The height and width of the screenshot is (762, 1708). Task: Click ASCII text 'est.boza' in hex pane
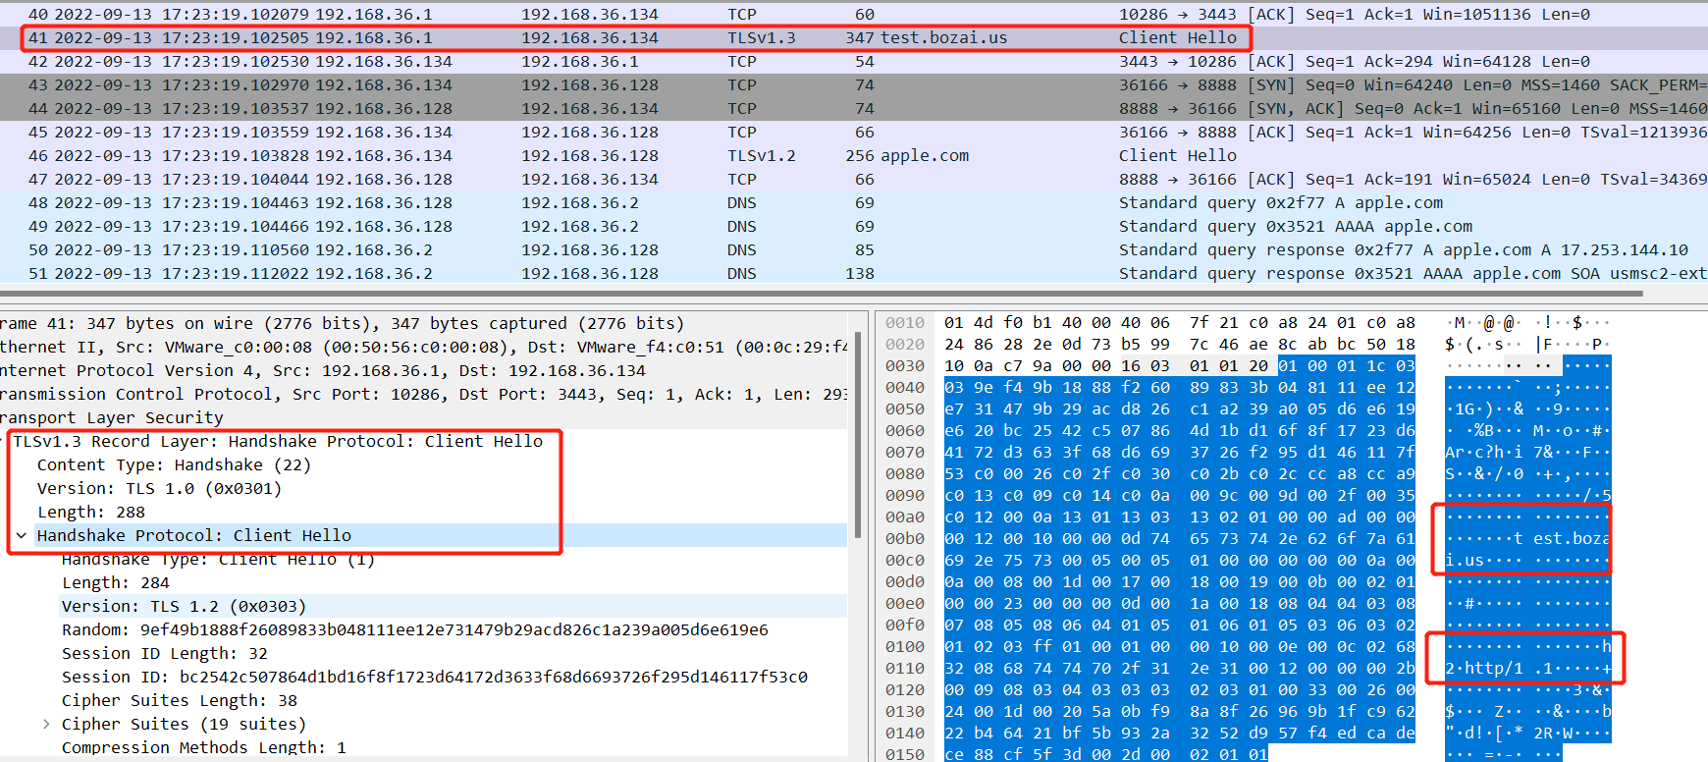pyautogui.click(x=1571, y=538)
